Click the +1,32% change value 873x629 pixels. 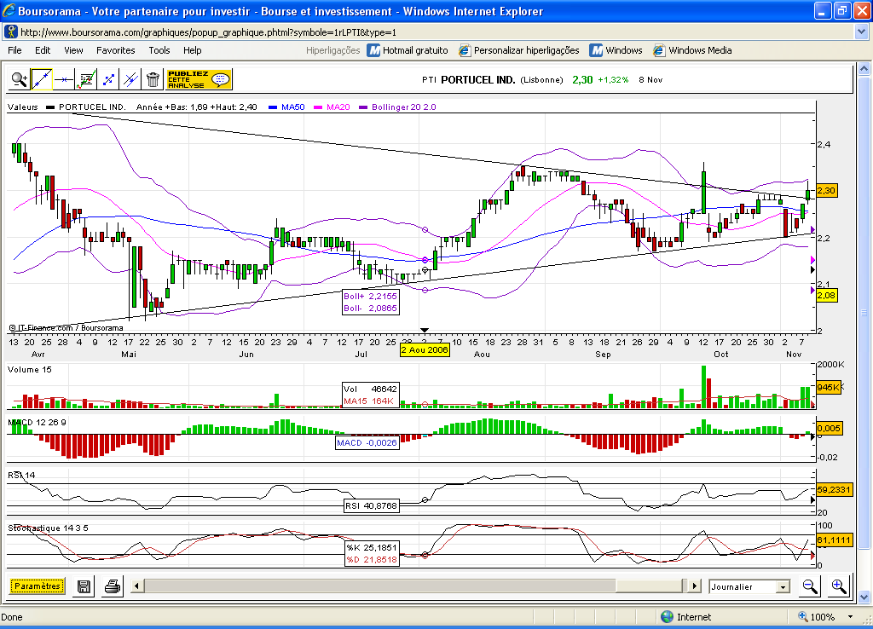point(613,79)
